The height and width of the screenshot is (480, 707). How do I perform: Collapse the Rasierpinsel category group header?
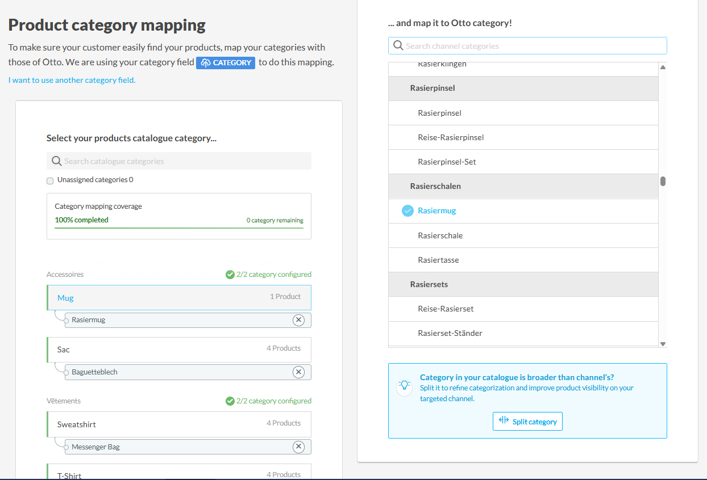pyautogui.click(x=523, y=89)
